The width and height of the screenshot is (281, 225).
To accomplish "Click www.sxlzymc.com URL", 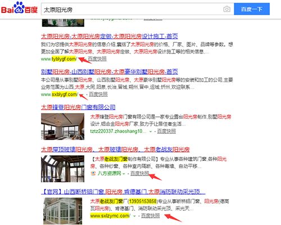I will click(x=110, y=216).
